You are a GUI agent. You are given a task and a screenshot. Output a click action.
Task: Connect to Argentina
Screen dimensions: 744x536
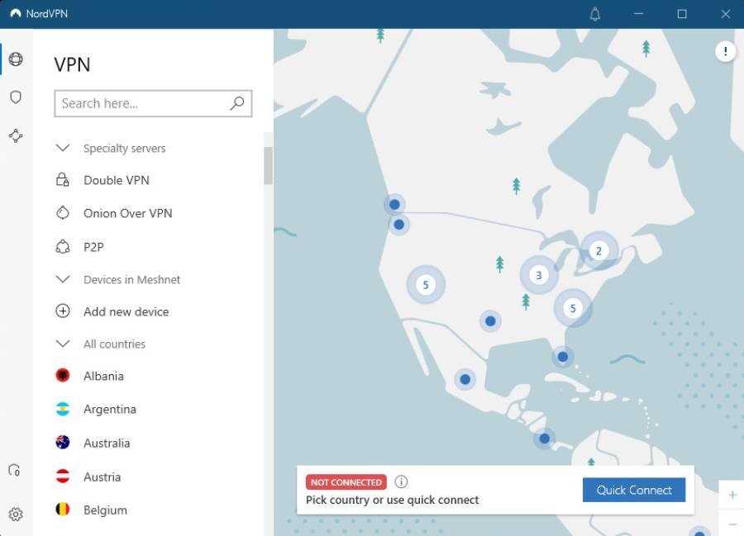[110, 409]
